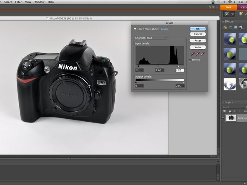The height and width of the screenshot is (185, 247).
Task: Open the View menu
Action: (x=28, y=2)
